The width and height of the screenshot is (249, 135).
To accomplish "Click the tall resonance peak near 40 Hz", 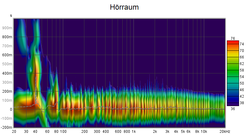I will (x=36, y=62).
